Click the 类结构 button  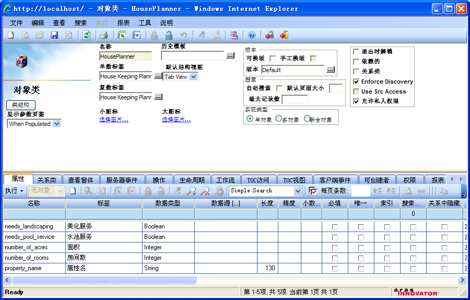pyautogui.click(x=21, y=105)
